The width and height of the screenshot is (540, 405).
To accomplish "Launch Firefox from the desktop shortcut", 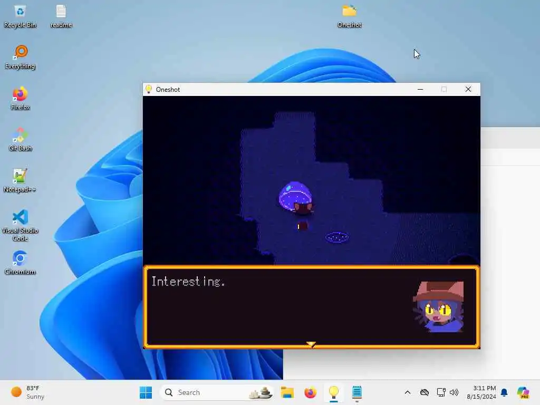I will tap(20, 99).
